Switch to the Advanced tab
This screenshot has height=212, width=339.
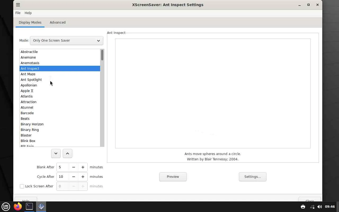(57, 23)
